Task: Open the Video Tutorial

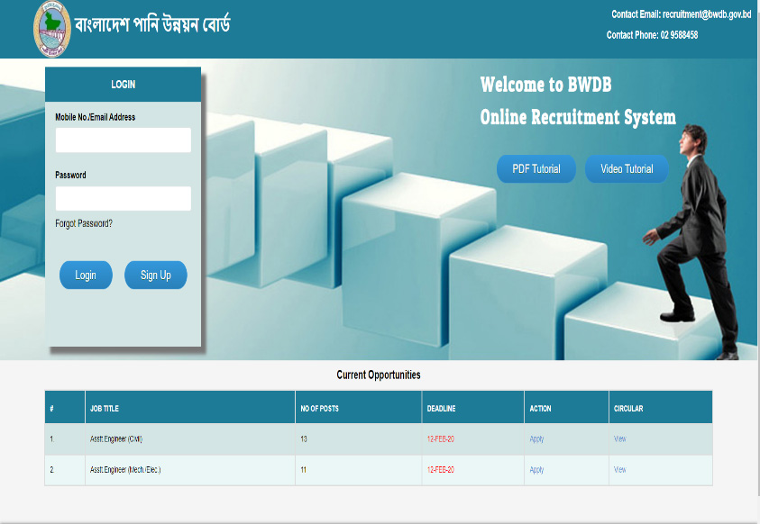Action: click(627, 169)
